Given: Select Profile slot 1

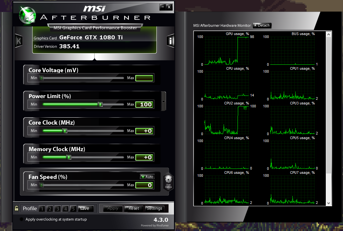Looking at the screenshot, I should pos(42,209).
